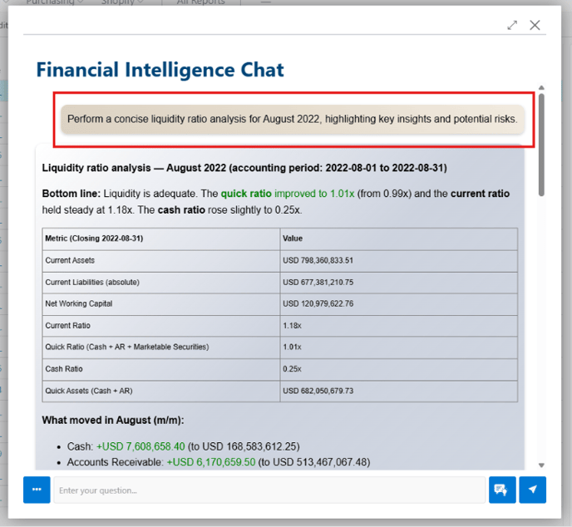This screenshot has width=572, height=527.
Task: Expand the dialog to full screen
Action: pos(513,26)
